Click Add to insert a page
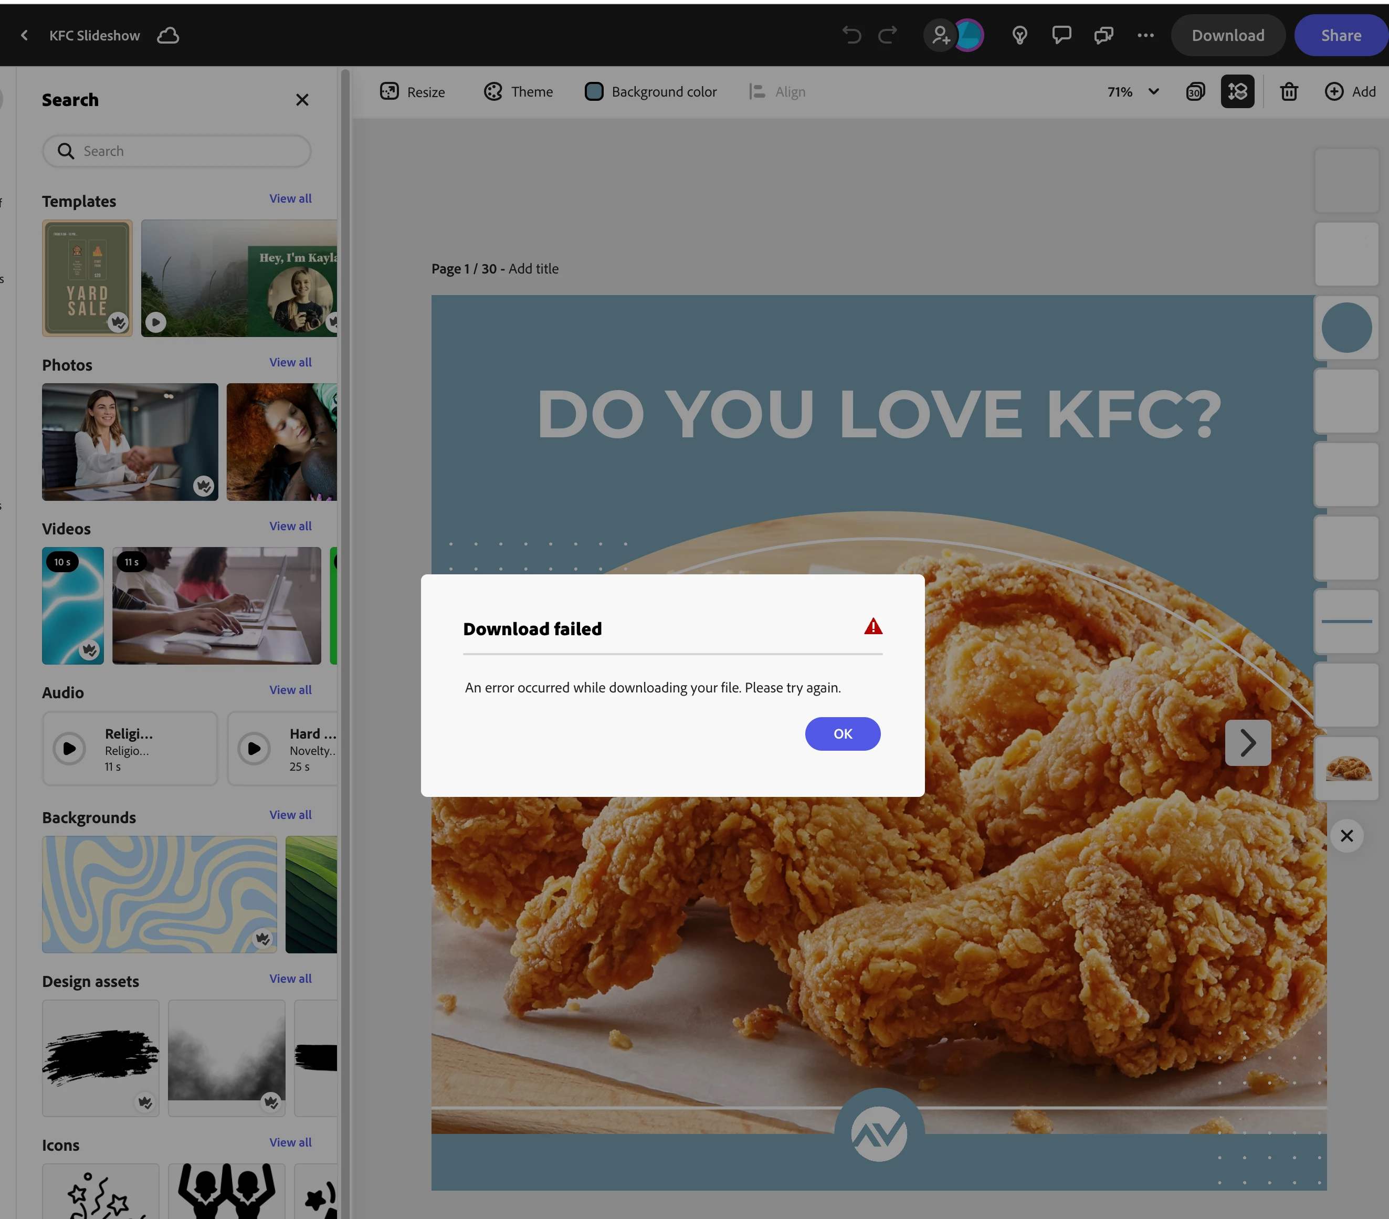This screenshot has height=1219, width=1389. [x=1350, y=92]
